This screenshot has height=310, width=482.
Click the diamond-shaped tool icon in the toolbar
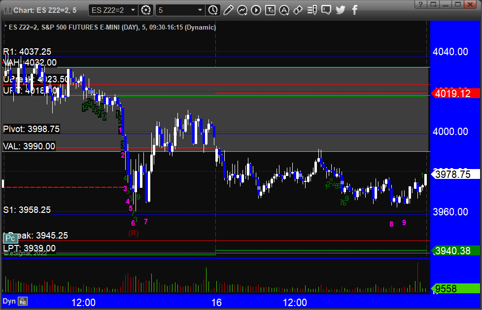point(298,10)
